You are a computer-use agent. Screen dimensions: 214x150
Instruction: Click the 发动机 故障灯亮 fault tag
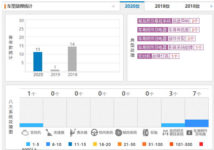click(158, 56)
